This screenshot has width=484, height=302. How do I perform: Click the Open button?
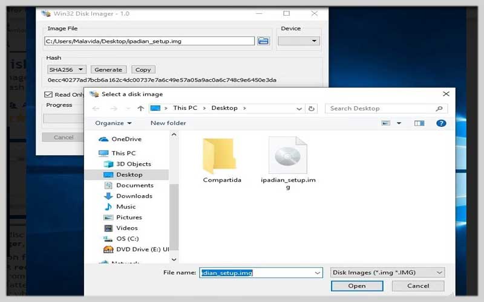357,286
